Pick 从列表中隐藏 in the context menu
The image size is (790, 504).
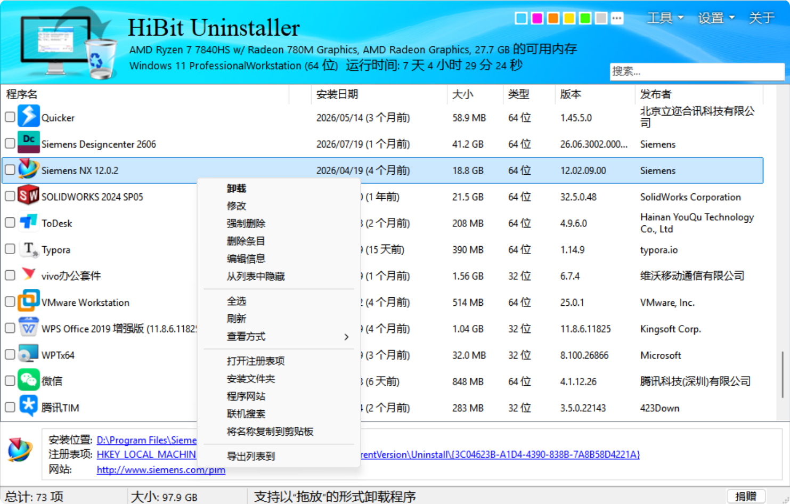[x=279, y=277]
